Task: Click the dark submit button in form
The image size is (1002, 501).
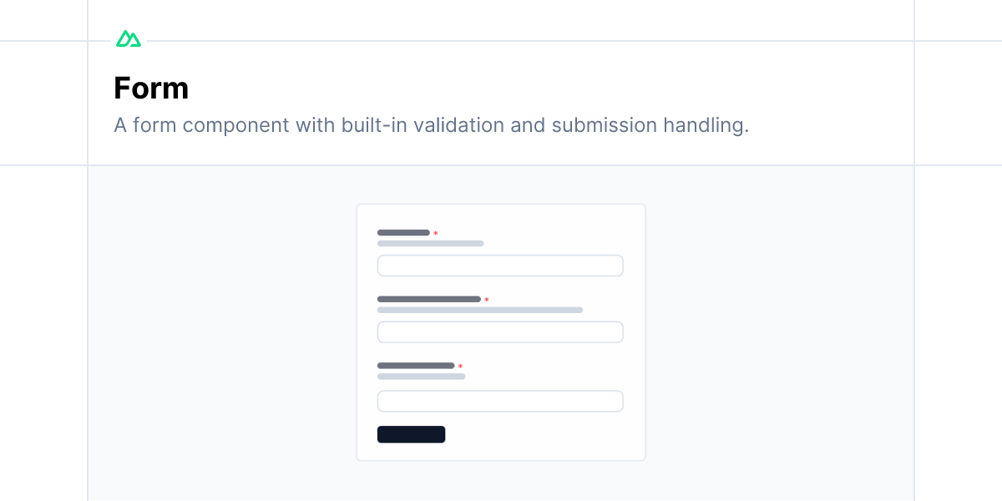Action: coord(411,434)
